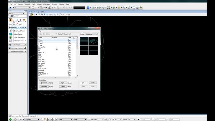Screen dimensions: 215x121
Task: Toggle view number 5 in status bar
Action: (x=52, y=120)
